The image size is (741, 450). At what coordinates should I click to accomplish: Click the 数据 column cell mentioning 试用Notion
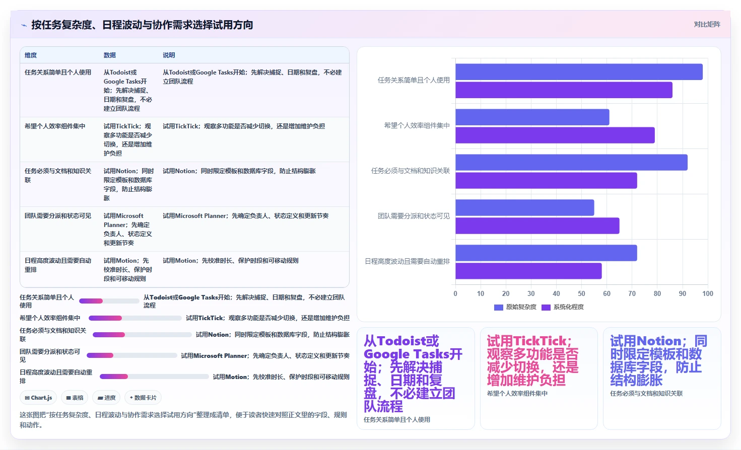point(128,184)
